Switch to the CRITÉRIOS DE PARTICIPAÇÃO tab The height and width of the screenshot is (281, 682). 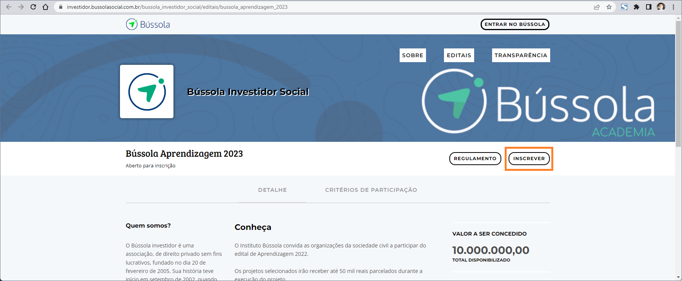pyautogui.click(x=371, y=190)
